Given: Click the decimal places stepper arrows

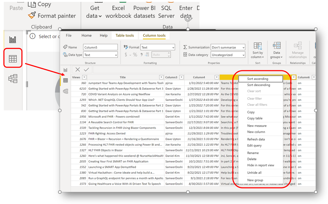Looking at the screenshot, I should tap(169, 55).
